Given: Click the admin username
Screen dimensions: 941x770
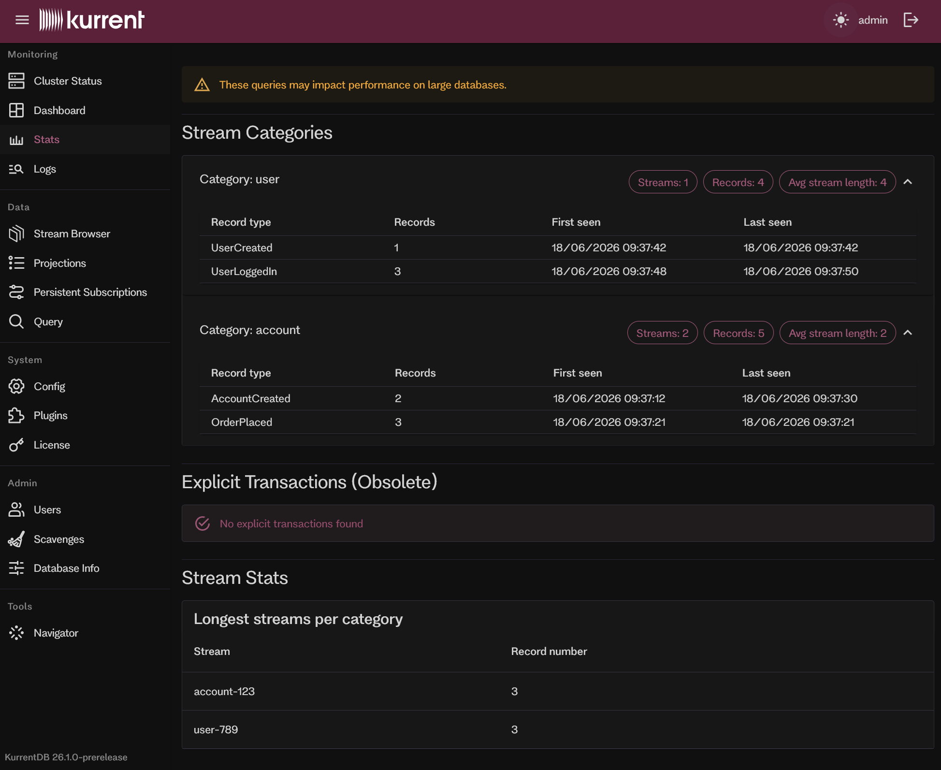Looking at the screenshot, I should (873, 20).
